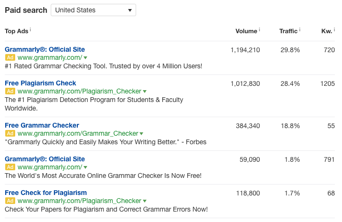Select volume value 118,800
The width and height of the screenshot is (342, 222).
[248, 193]
